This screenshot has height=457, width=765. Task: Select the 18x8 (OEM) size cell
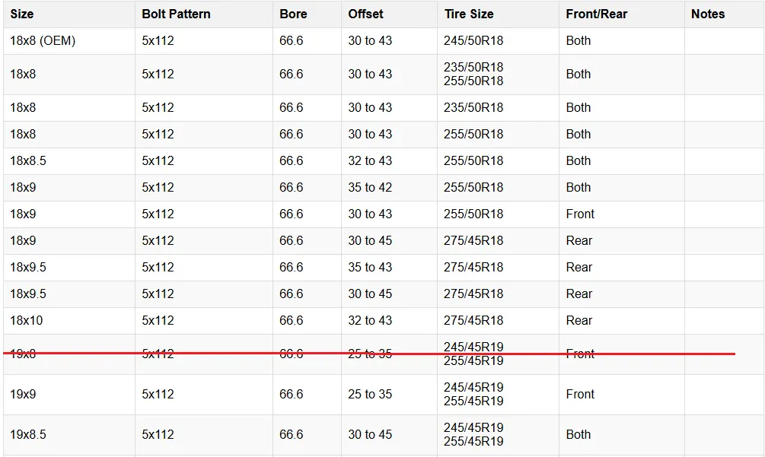43,41
